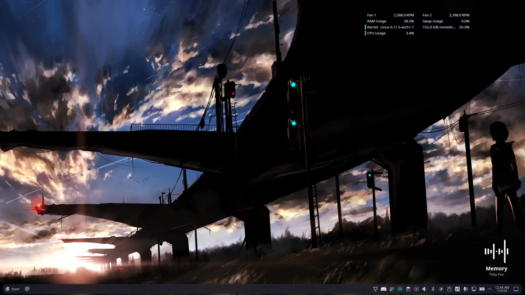Click the artist name Toby Fox
The width and height of the screenshot is (525, 295).
[497, 275]
